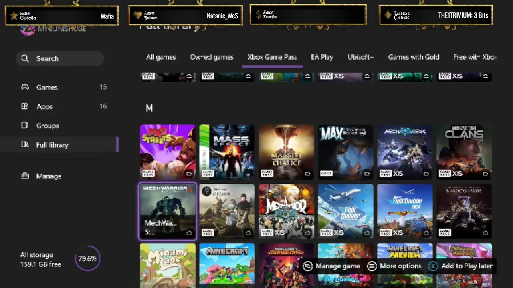Open the Search field

(x=60, y=59)
